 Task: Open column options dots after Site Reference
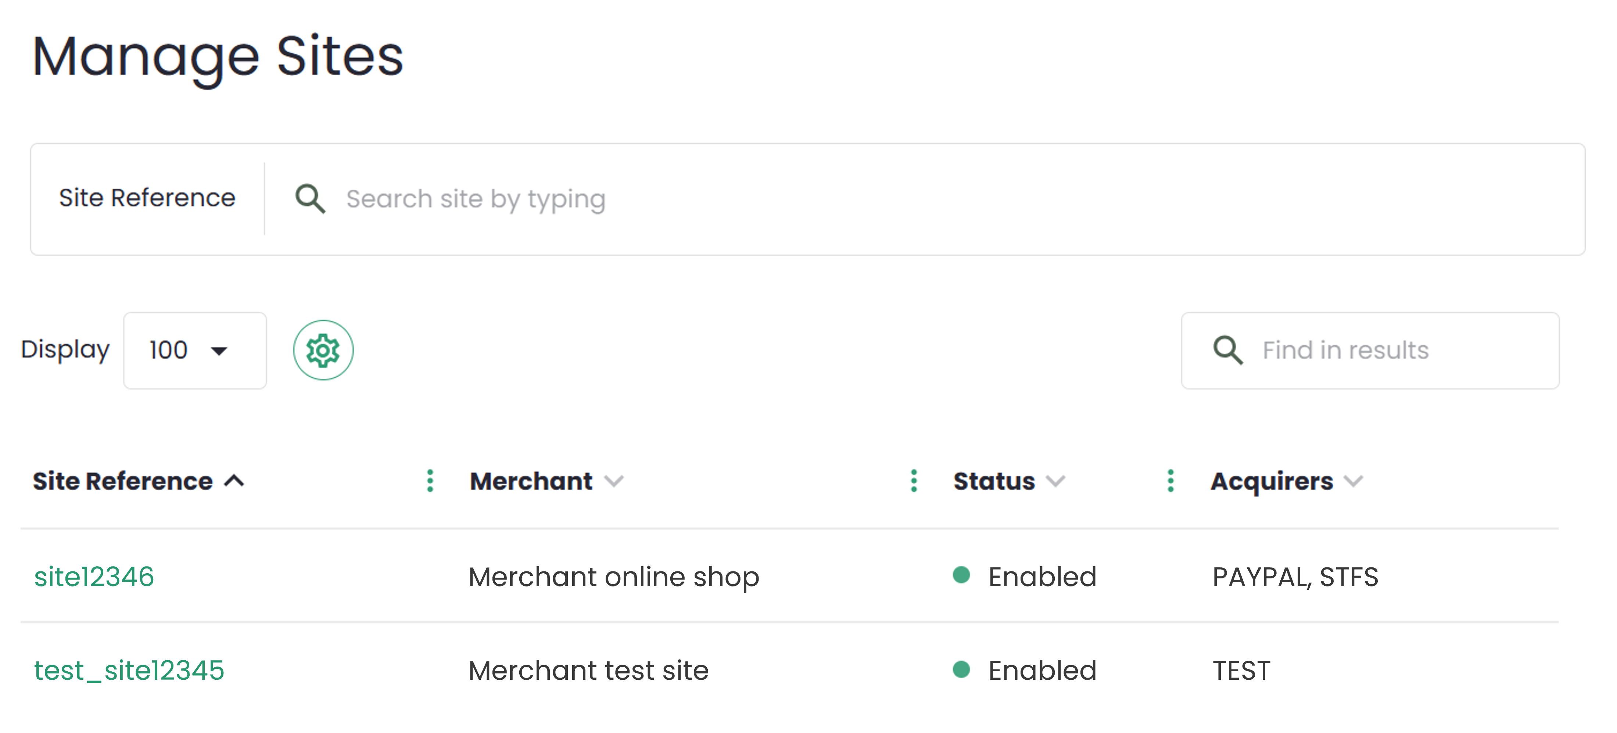coord(430,481)
